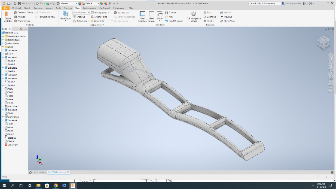Activate Clean Screen mode

tap(151, 17)
